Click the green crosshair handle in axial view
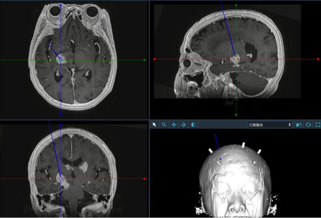This screenshot has height=218, width=321. tap(144, 60)
